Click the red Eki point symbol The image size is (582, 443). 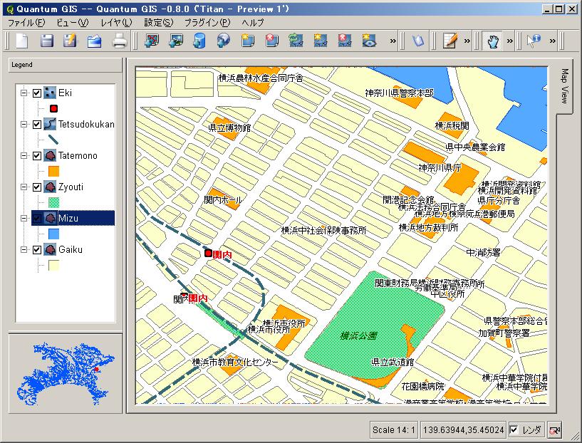tap(54, 108)
